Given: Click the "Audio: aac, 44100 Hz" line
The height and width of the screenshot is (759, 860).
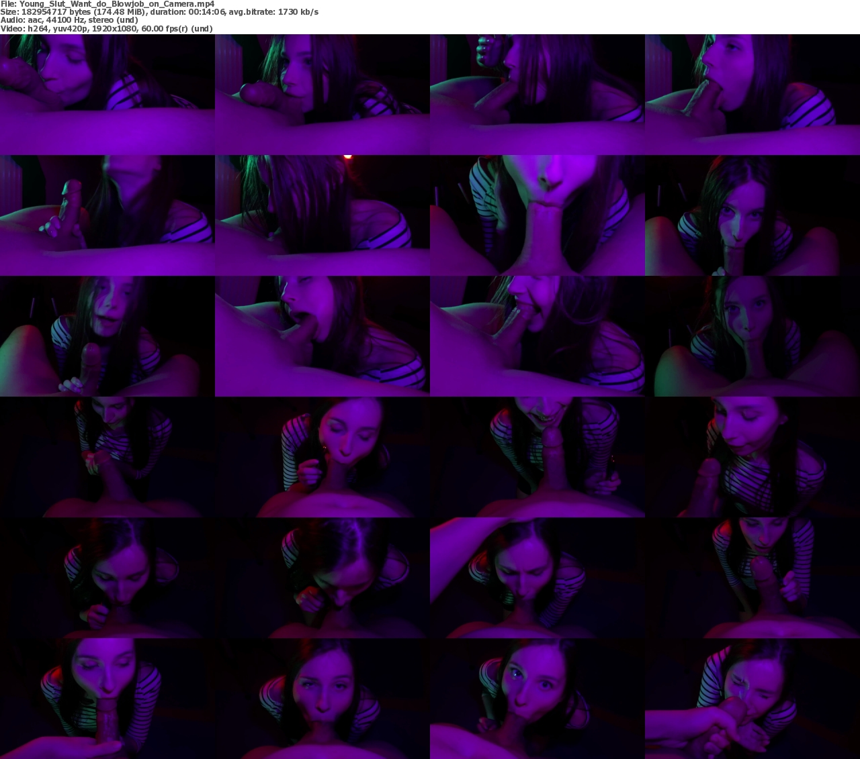Looking at the screenshot, I should (x=69, y=20).
